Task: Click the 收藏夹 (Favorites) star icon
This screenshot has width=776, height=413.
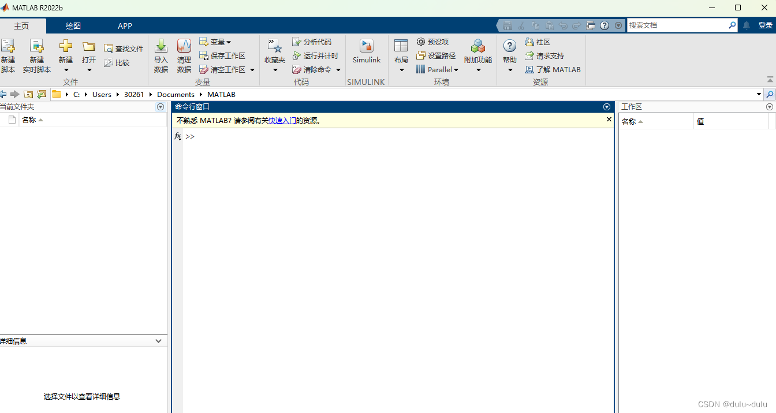Action: [275, 46]
